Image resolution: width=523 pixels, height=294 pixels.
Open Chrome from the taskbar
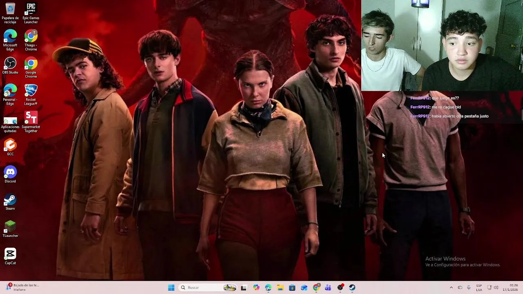(316, 287)
